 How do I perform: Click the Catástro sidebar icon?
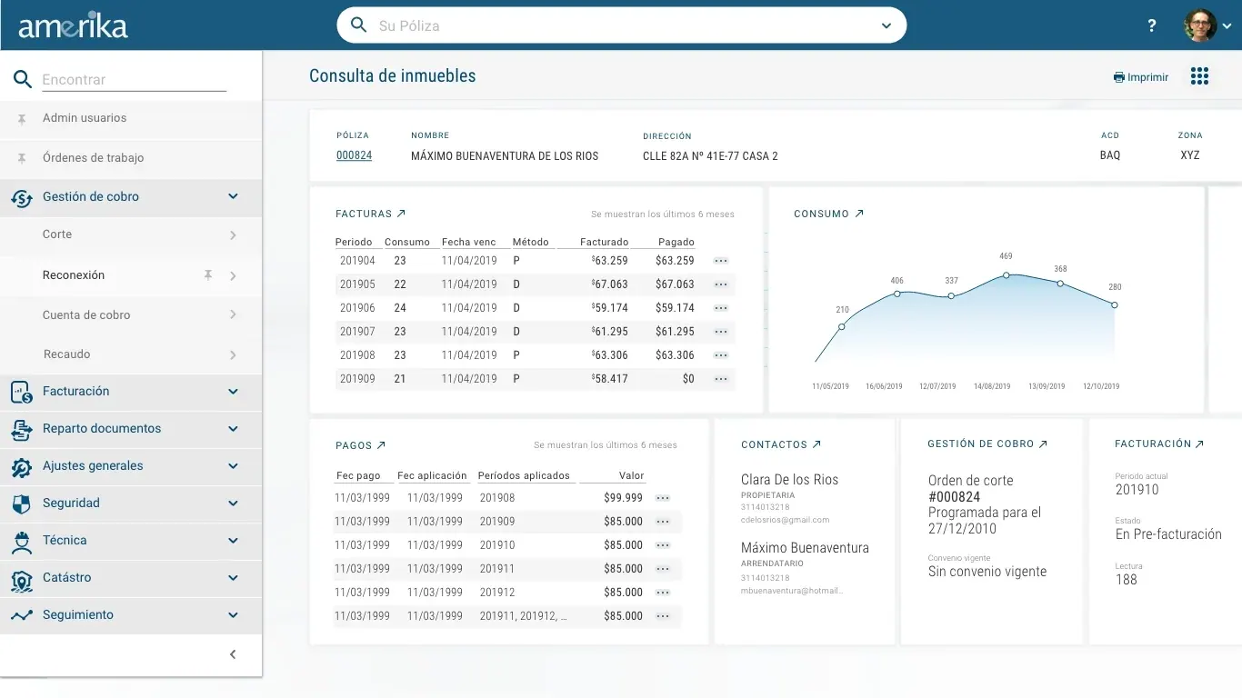point(22,579)
